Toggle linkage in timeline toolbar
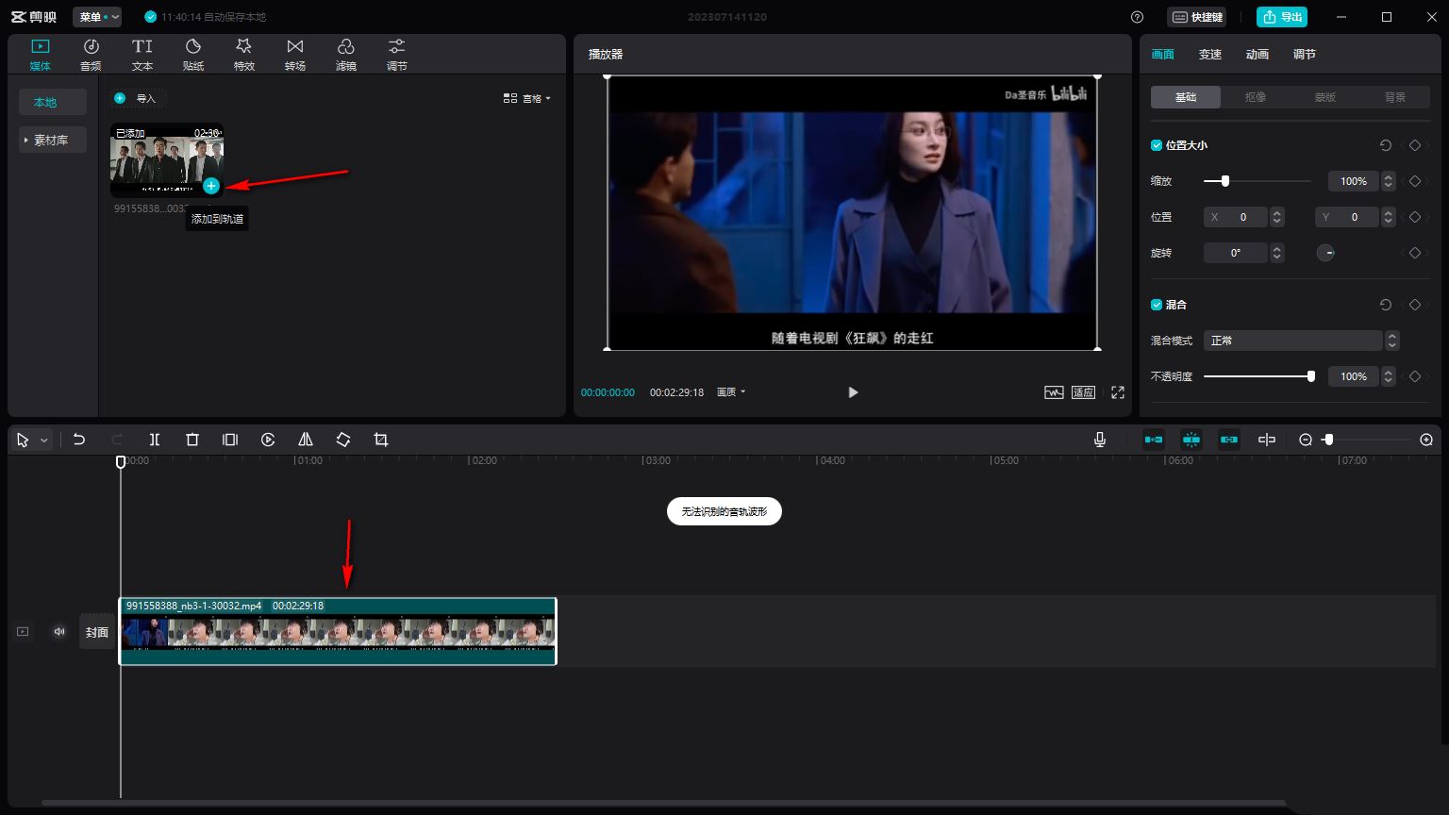The image size is (1449, 815). [x=1229, y=440]
